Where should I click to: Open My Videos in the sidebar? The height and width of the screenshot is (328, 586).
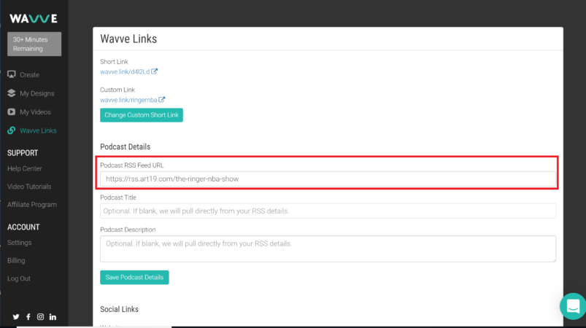point(36,112)
